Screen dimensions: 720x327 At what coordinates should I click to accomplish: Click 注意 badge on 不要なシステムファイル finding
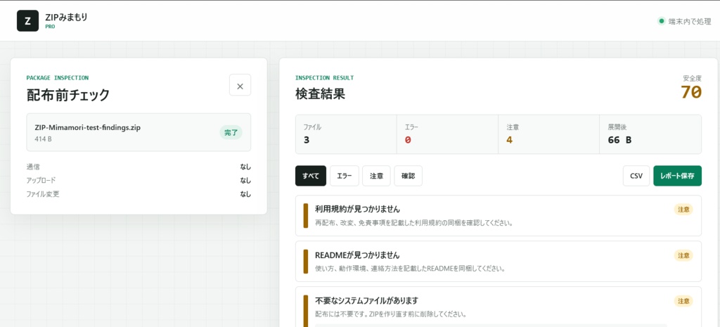[683, 301]
